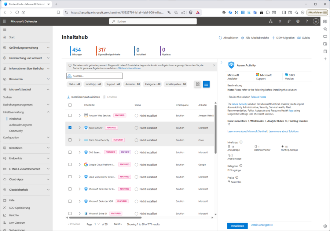Switch to list view of content
Viewport: 330px width, 231px height.
pos(206,84)
